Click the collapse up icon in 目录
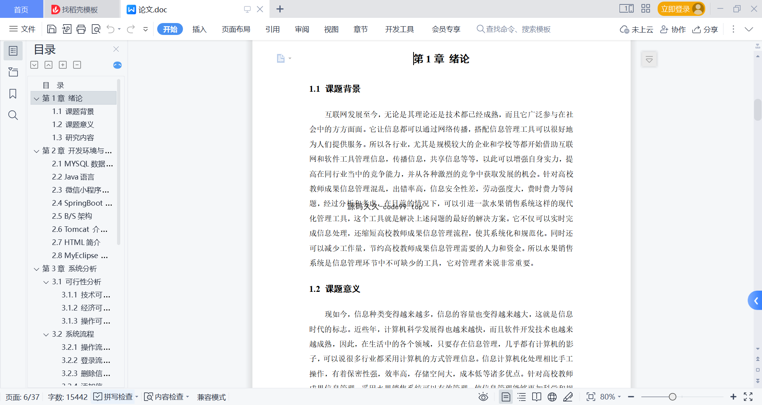The height and width of the screenshot is (405, 762). (x=48, y=65)
